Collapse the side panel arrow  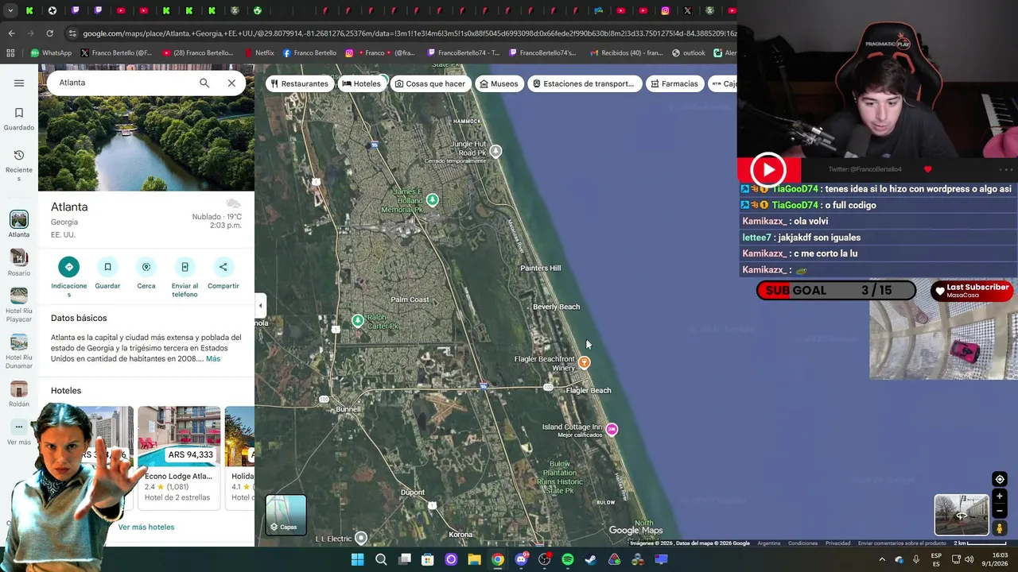260,305
